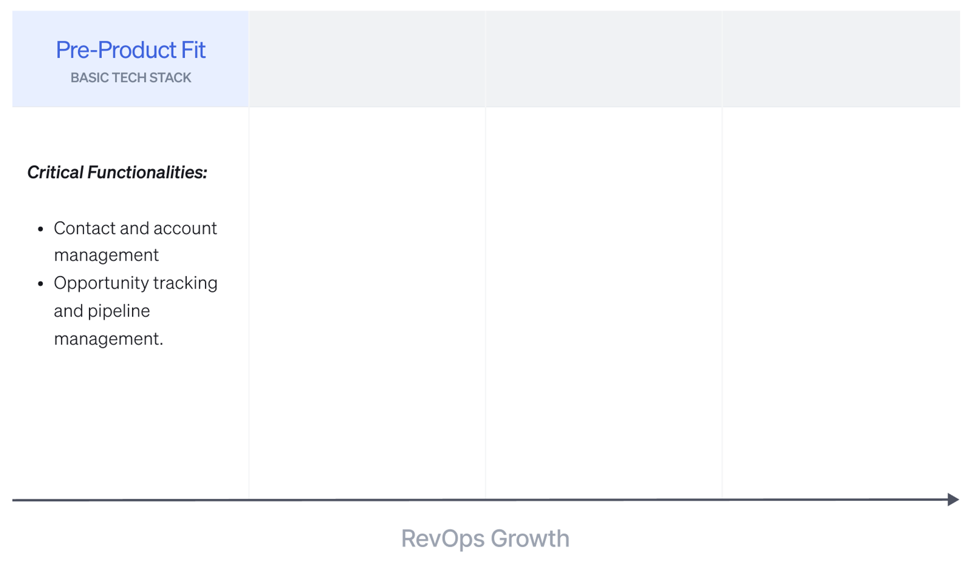Image resolution: width=972 pixels, height=571 pixels.
Task: Click the bullet dot before Opportunity tracking
Action: click(x=41, y=283)
